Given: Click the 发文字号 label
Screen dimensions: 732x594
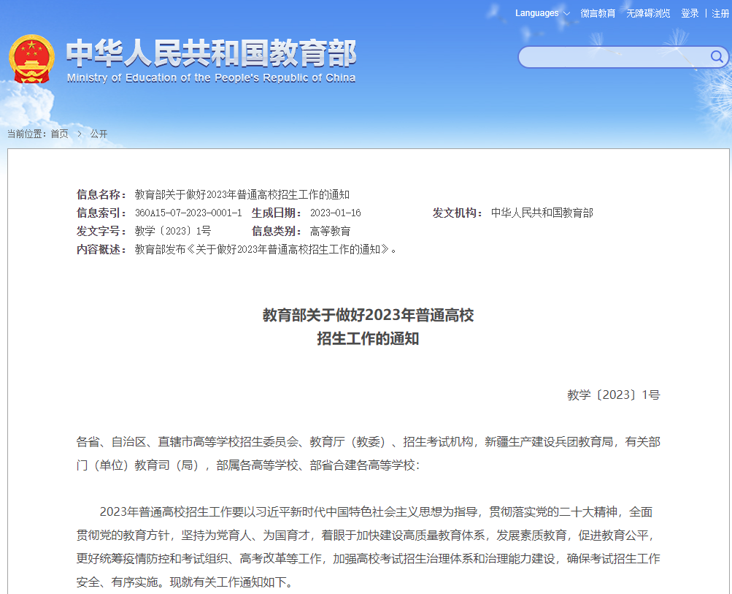Looking at the screenshot, I should [101, 232].
